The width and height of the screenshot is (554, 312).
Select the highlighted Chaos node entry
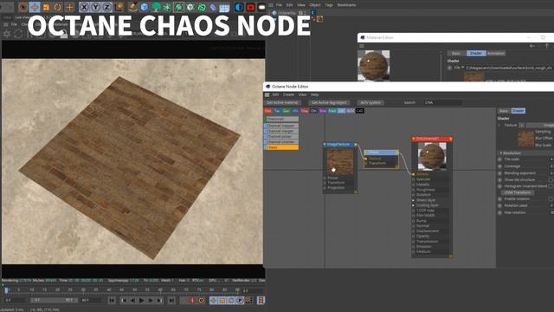(x=281, y=147)
